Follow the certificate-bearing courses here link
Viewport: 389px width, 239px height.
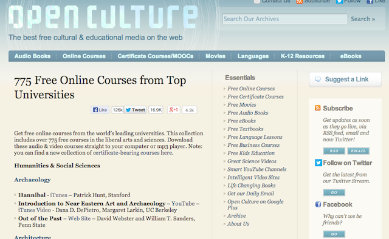click(133, 153)
